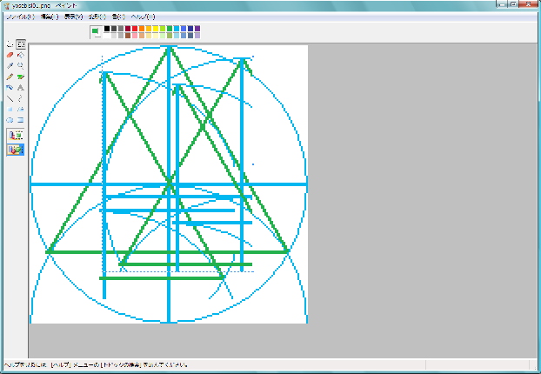Select the Magnifier tool

tap(20, 65)
